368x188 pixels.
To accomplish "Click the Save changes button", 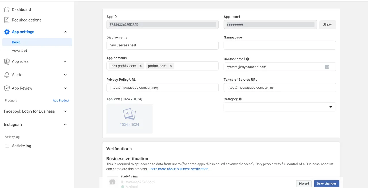I will [326, 183].
